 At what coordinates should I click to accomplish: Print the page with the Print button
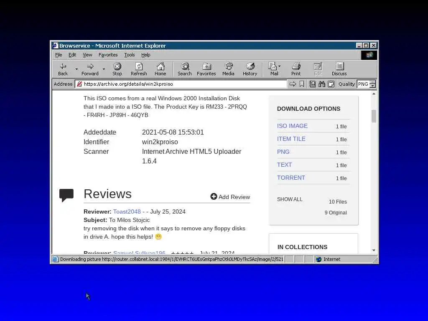[296, 69]
